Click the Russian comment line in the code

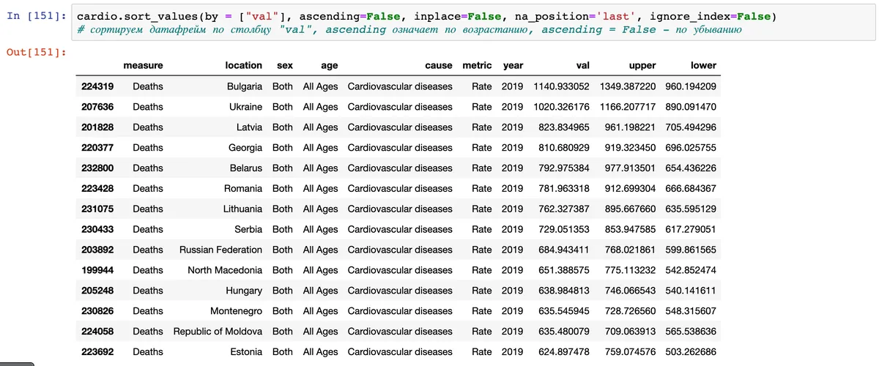point(409,30)
